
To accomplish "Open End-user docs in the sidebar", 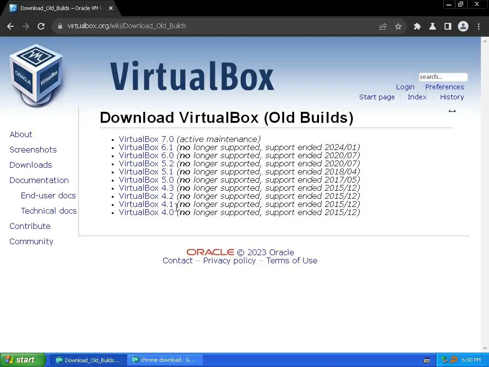I will (48, 195).
